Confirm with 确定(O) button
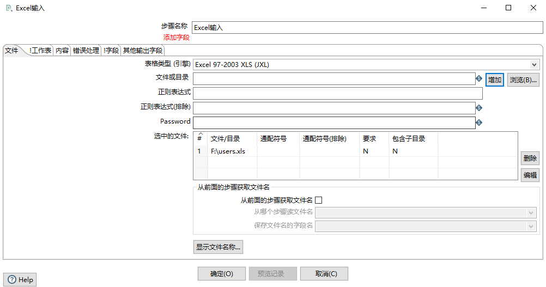 click(221, 274)
